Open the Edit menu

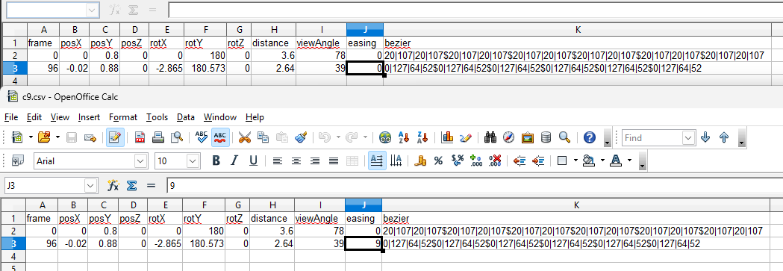34,117
